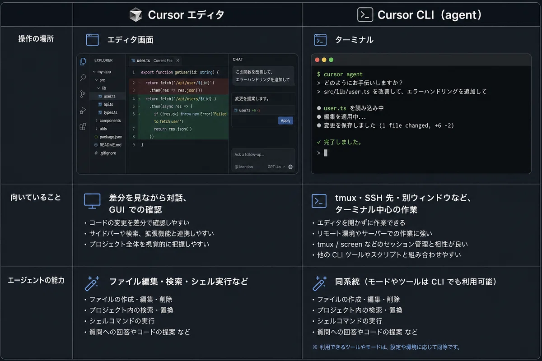This screenshot has height=361, width=542.
Task: Click the 変更を提案します。 chat reply
Action: [x=252, y=98]
